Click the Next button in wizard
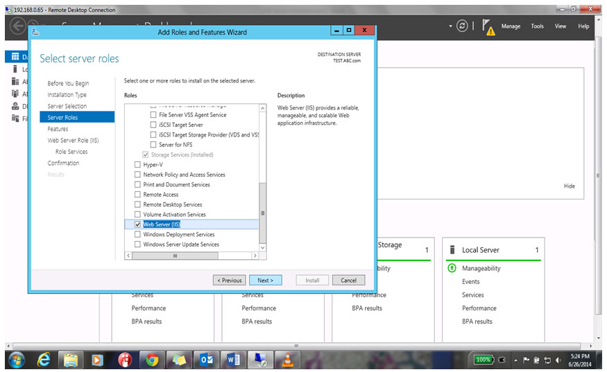 pyautogui.click(x=265, y=281)
